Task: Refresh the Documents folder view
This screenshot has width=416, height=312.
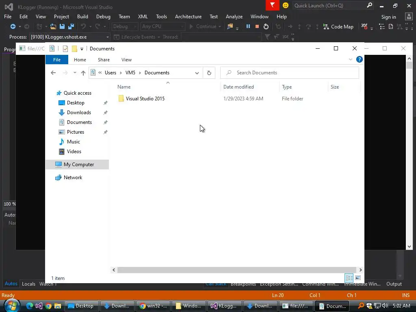Action: click(209, 73)
